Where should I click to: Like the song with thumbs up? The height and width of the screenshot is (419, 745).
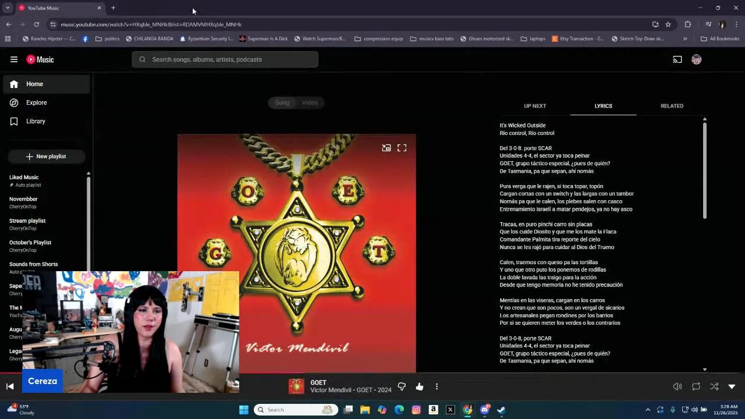pyautogui.click(x=420, y=386)
